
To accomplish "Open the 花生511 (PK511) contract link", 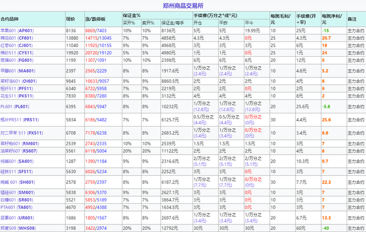I will pyautogui.click(x=17, y=96).
